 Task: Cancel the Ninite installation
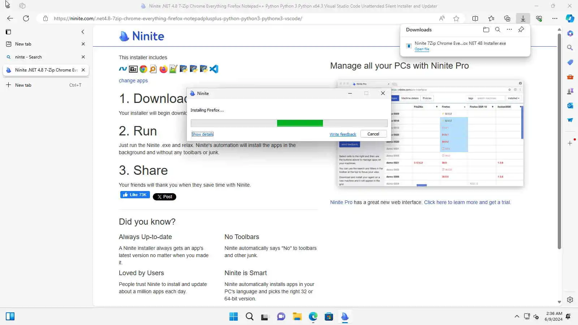[x=374, y=134]
